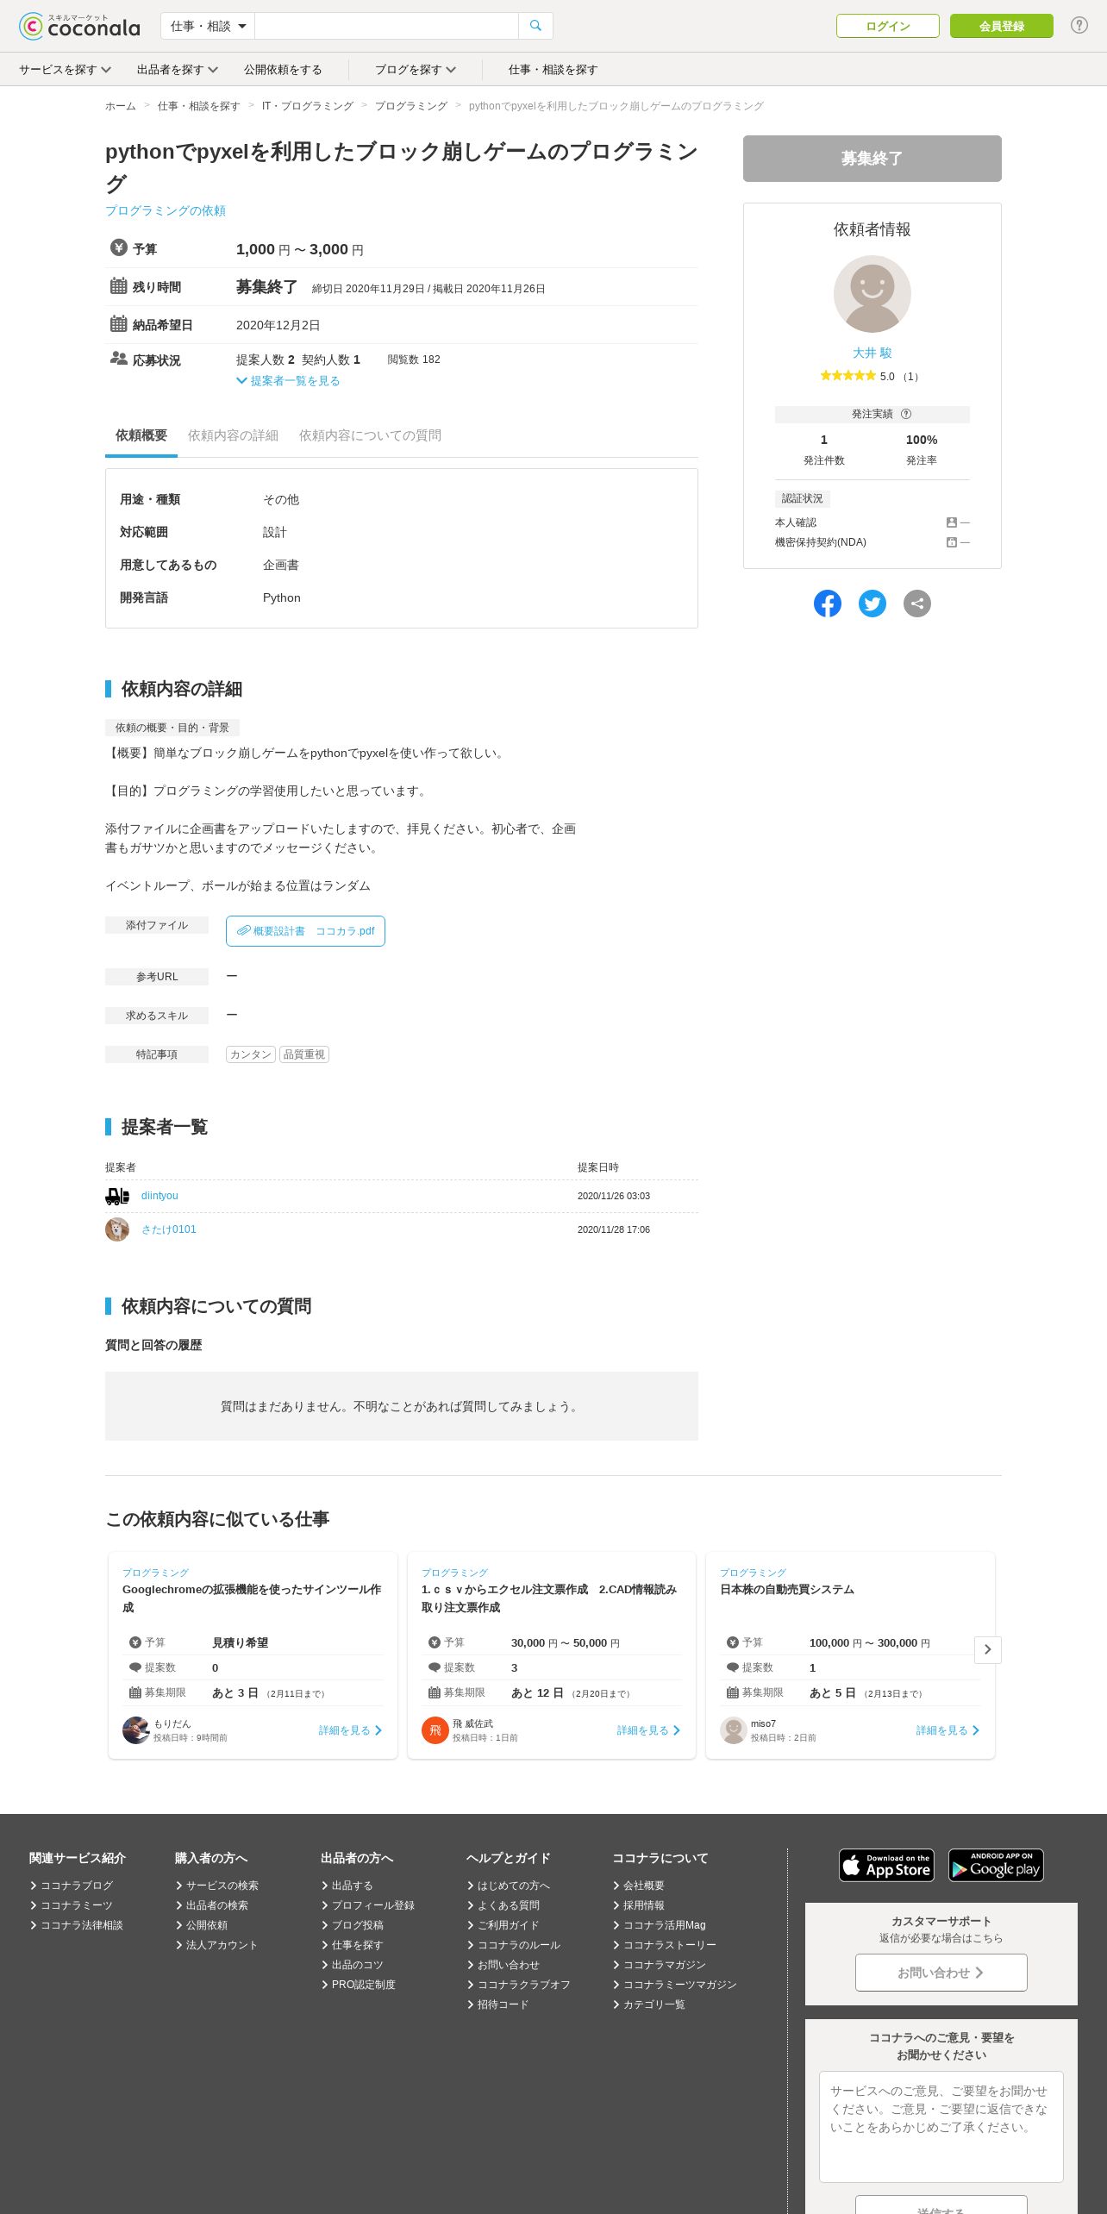1107x2214 pixels.
Task: Open 公開依頼をする menu item
Action: pos(283,70)
